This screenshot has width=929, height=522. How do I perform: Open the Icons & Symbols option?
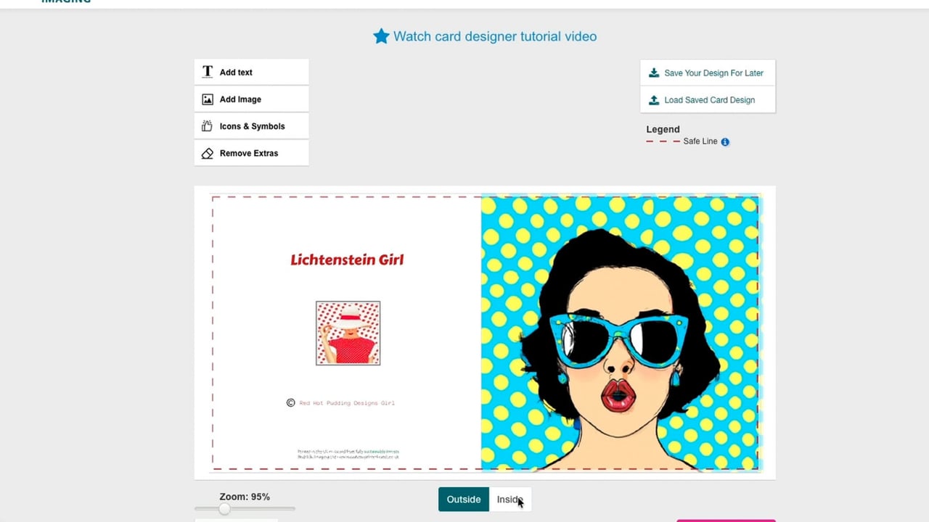tap(251, 126)
